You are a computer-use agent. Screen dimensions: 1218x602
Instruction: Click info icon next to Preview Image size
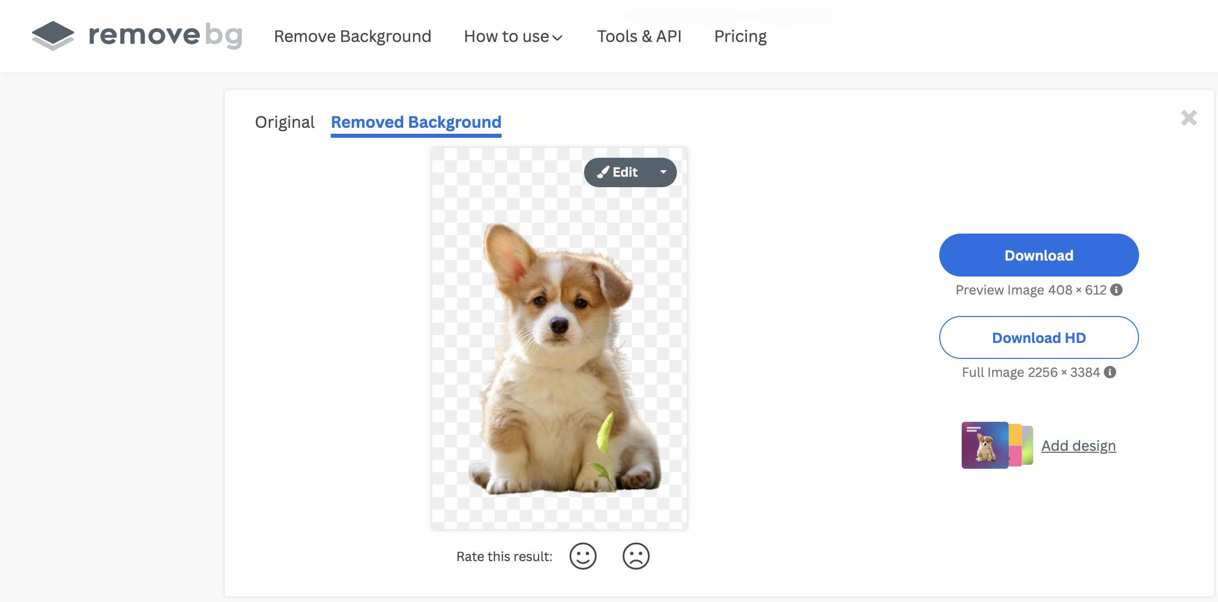point(1117,290)
